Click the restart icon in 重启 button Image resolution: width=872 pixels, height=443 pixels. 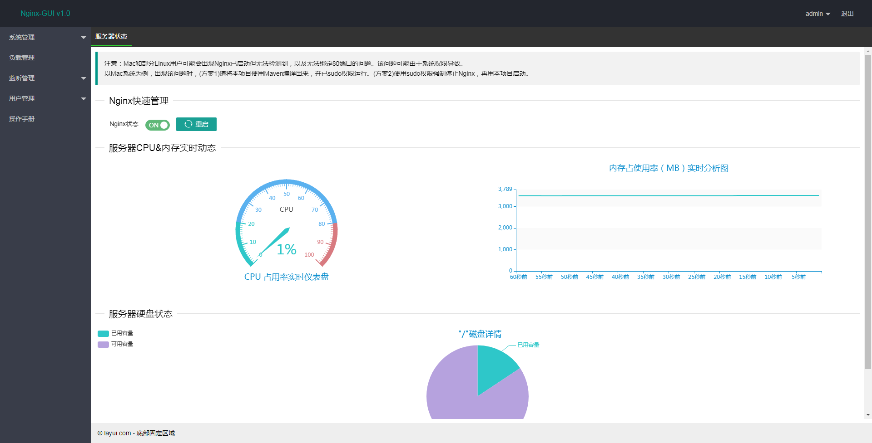click(x=188, y=124)
